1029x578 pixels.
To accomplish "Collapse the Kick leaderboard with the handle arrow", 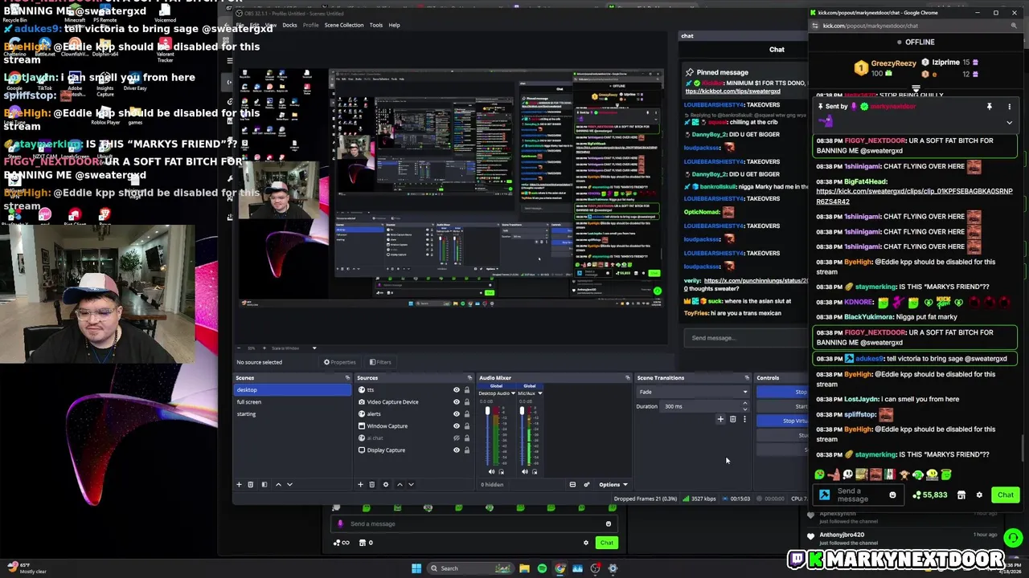I will click(916, 89).
